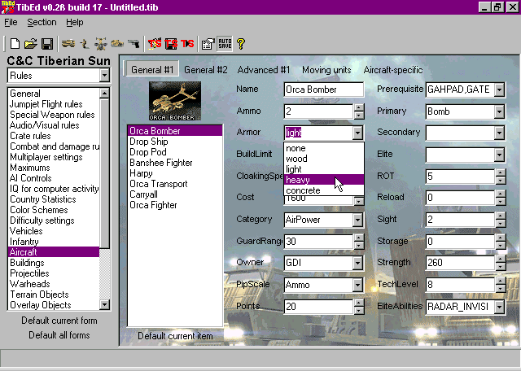This screenshot has height=371, width=521.
Task: Switch to the Advanced #1 tab
Action: tap(264, 70)
